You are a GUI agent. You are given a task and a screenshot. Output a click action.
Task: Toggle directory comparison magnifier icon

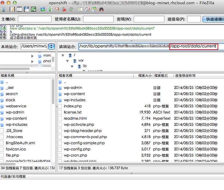[87, 9]
